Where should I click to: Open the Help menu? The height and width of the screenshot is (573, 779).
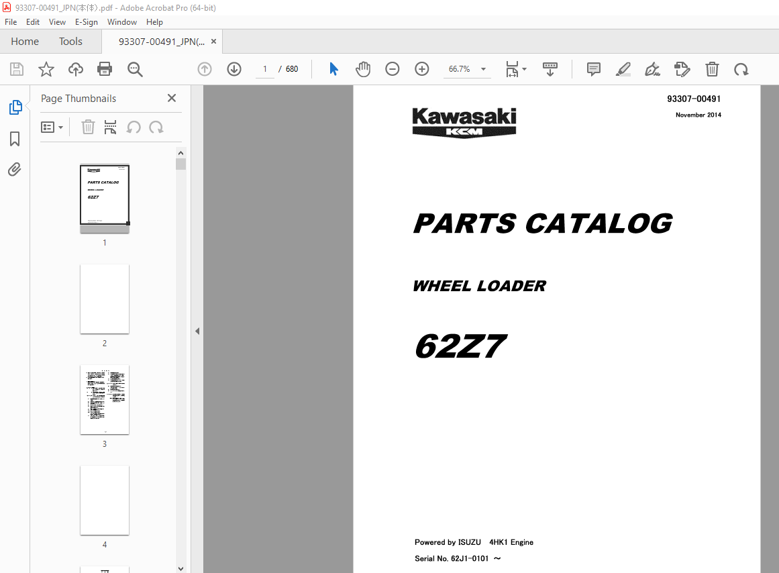click(154, 22)
